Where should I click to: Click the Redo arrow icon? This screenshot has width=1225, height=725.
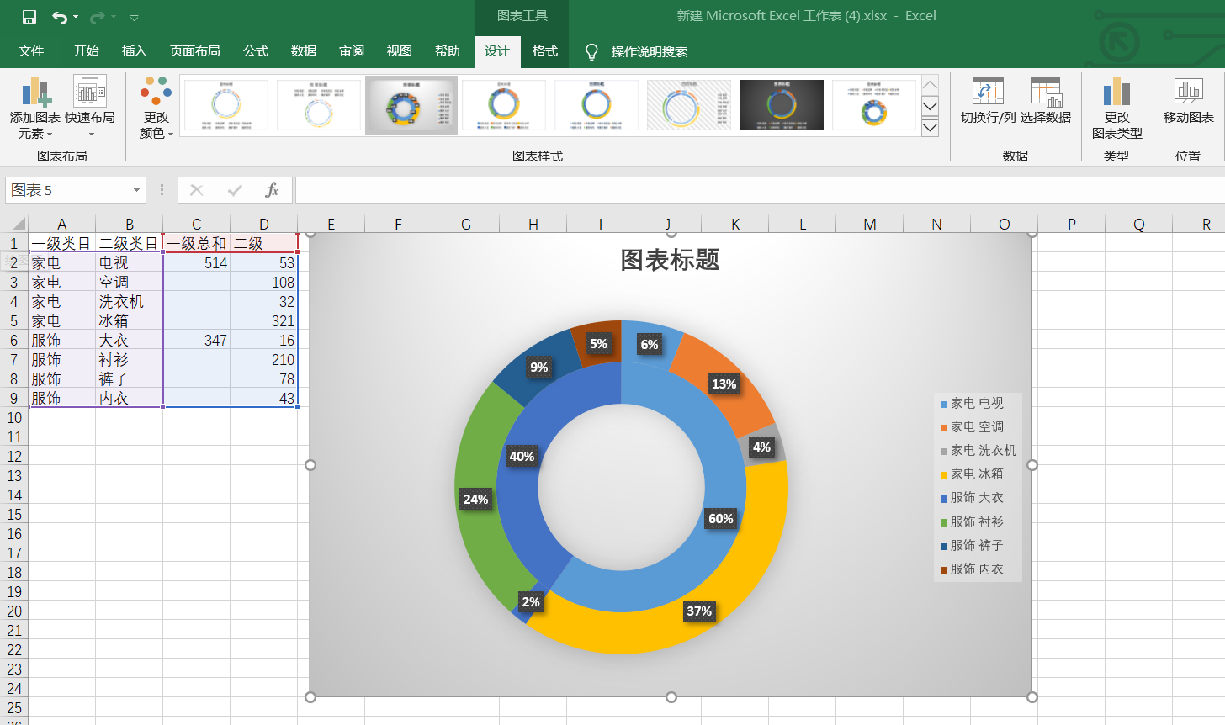96,17
